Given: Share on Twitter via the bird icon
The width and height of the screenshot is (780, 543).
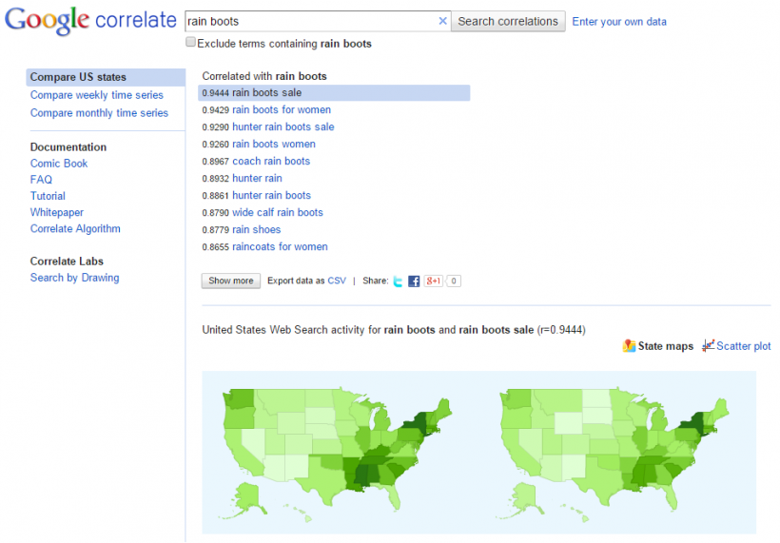Looking at the screenshot, I should pyautogui.click(x=398, y=281).
